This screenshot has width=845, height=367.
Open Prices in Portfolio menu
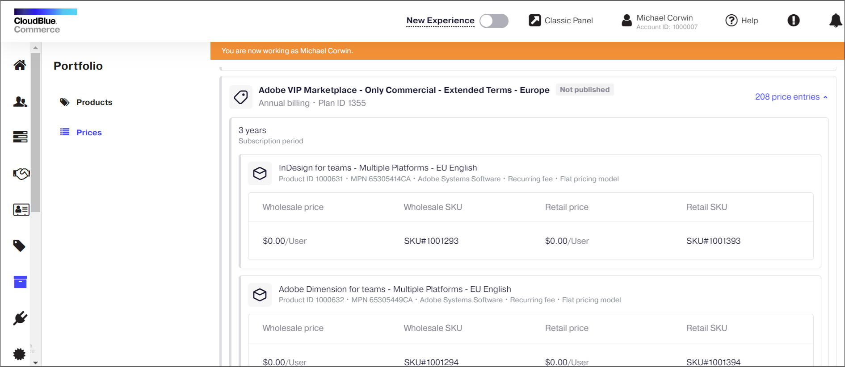(89, 133)
